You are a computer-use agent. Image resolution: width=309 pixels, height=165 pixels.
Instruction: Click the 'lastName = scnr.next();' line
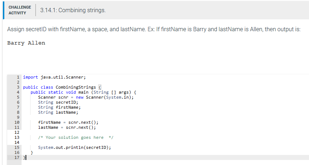67,127
